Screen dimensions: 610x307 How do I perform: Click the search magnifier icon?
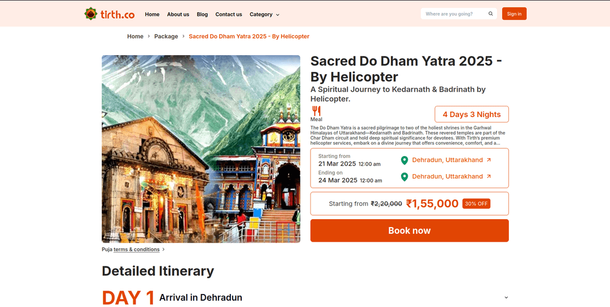[x=490, y=14]
